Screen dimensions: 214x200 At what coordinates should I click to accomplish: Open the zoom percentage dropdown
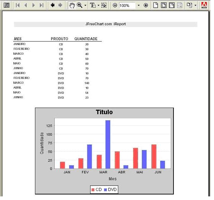point(139,5)
